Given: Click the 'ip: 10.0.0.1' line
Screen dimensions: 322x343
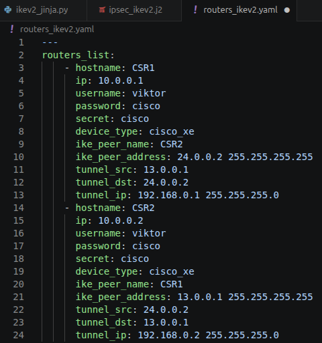Looking at the screenshot, I should pyautogui.click(x=109, y=80).
